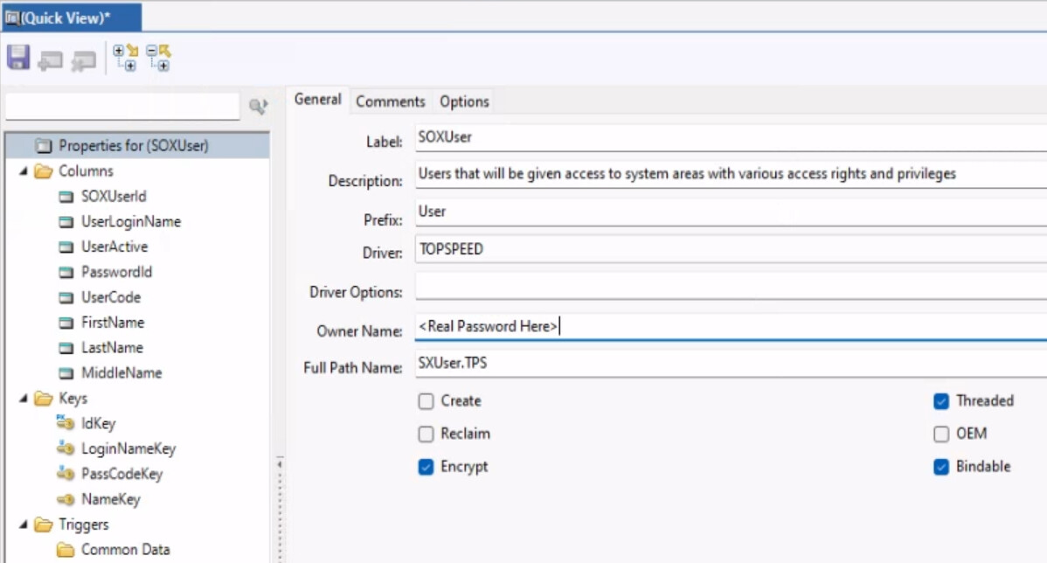Click the SOXUserId column icon
Screen dimensions: 1047x563
pyautogui.click(x=66, y=197)
